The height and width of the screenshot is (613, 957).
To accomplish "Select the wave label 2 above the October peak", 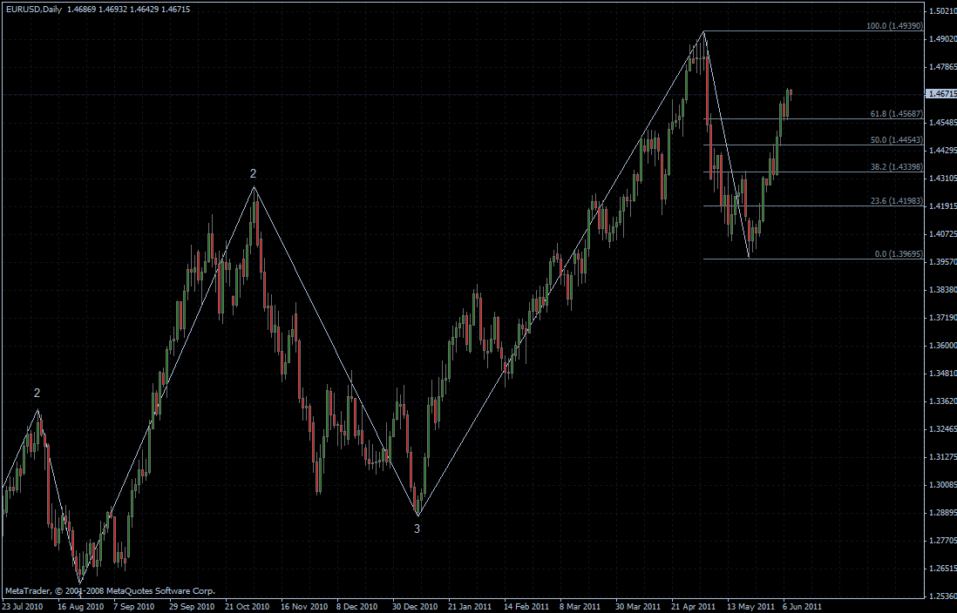I will coord(254,174).
